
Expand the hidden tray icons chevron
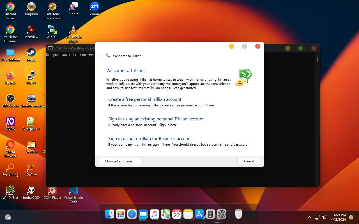pyautogui.click(x=309, y=217)
